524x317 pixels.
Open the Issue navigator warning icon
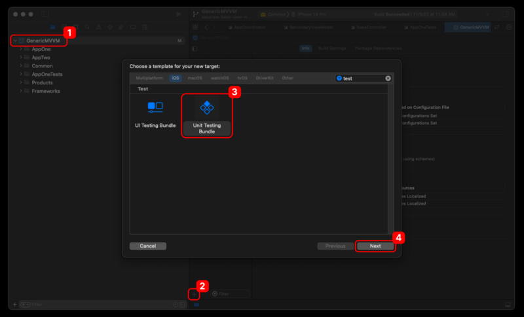[99, 27]
